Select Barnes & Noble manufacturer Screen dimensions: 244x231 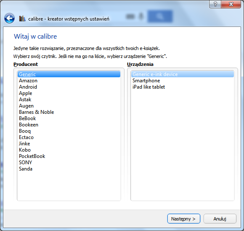pos(69,112)
